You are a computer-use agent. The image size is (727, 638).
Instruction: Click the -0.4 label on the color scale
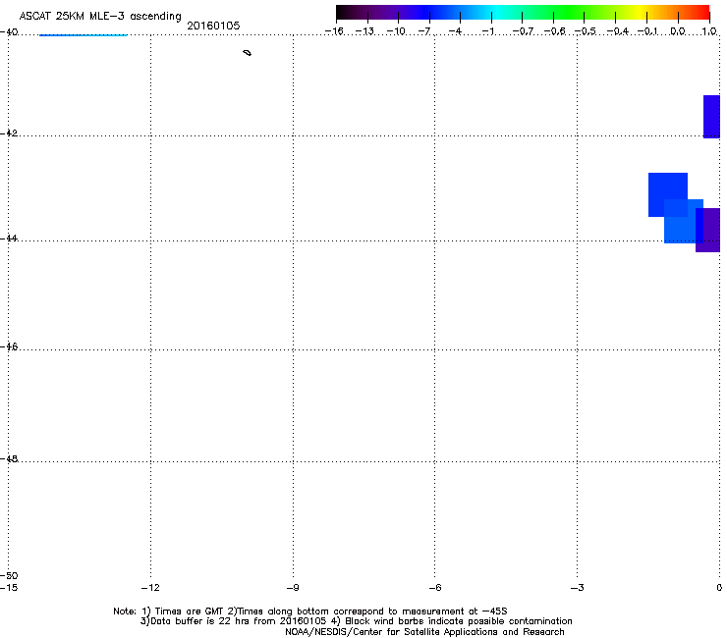(x=618, y=31)
